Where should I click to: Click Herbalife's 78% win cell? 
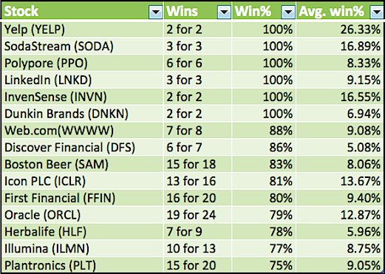click(x=264, y=232)
